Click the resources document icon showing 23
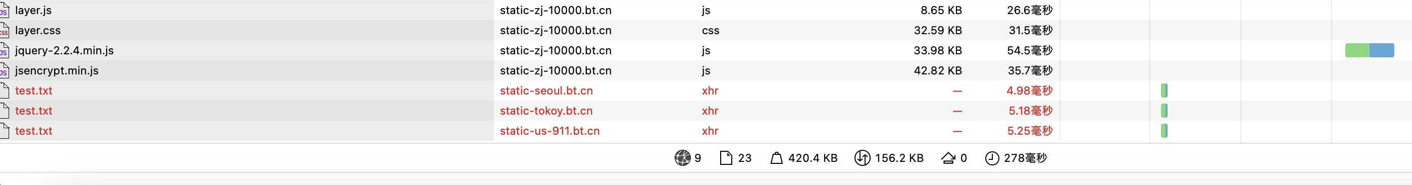 pos(726,158)
